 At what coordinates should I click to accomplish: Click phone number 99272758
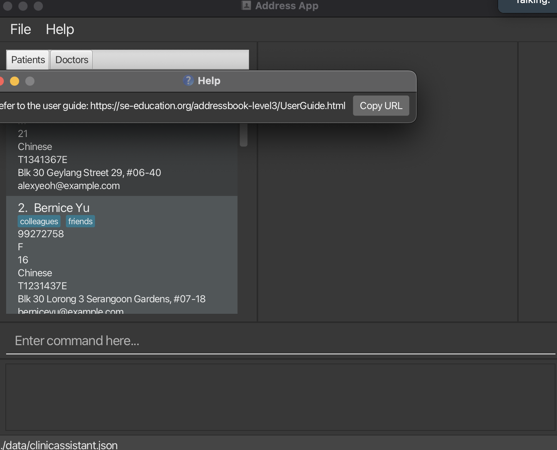coord(41,234)
